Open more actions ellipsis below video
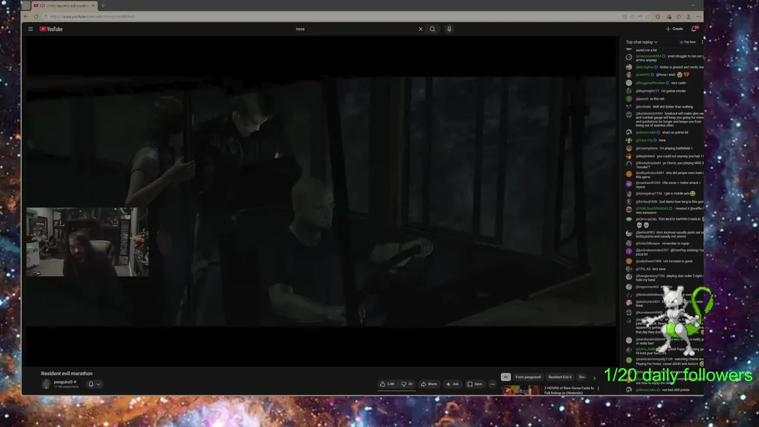 click(x=492, y=384)
